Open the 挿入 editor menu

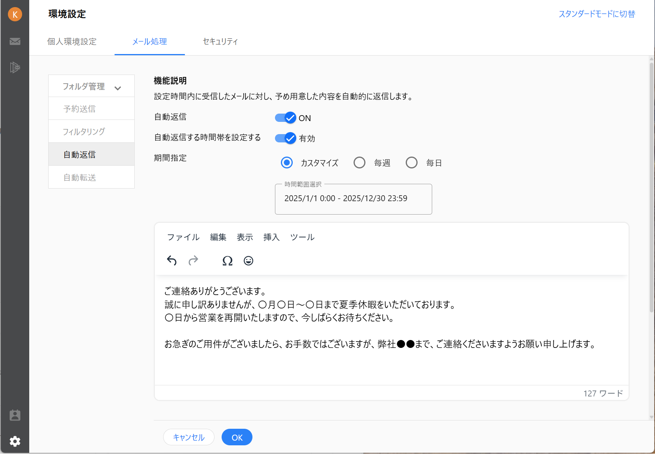coord(271,237)
